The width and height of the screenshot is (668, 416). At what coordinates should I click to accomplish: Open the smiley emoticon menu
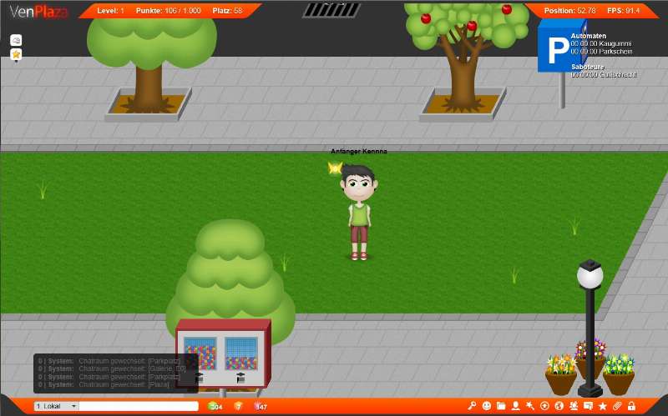click(487, 406)
